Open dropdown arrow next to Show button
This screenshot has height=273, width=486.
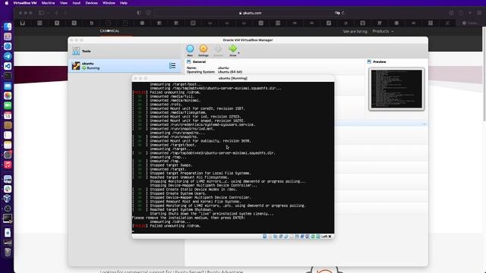point(238,53)
